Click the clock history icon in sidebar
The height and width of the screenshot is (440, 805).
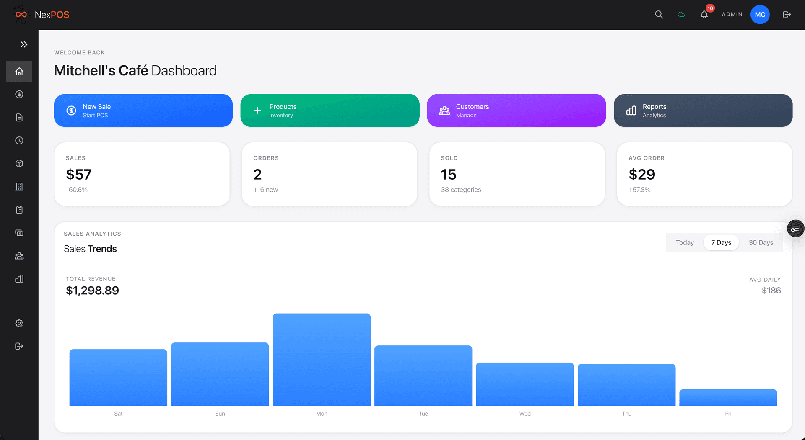point(19,140)
